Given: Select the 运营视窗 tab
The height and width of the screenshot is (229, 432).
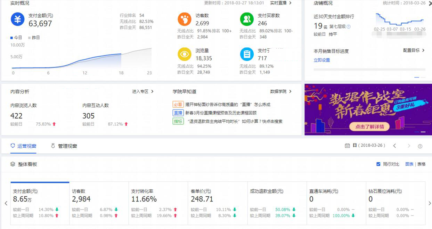Looking at the screenshot, I should tap(24, 146).
